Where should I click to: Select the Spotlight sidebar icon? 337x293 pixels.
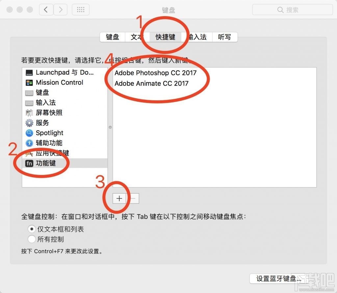coord(30,133)
